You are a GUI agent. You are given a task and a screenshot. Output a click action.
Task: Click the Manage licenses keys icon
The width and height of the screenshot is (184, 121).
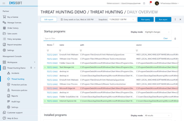tap(4, 22)
